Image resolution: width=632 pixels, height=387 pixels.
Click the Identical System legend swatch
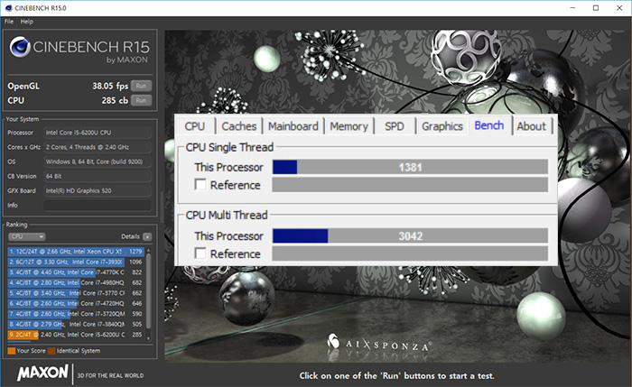tap(51, 351)
